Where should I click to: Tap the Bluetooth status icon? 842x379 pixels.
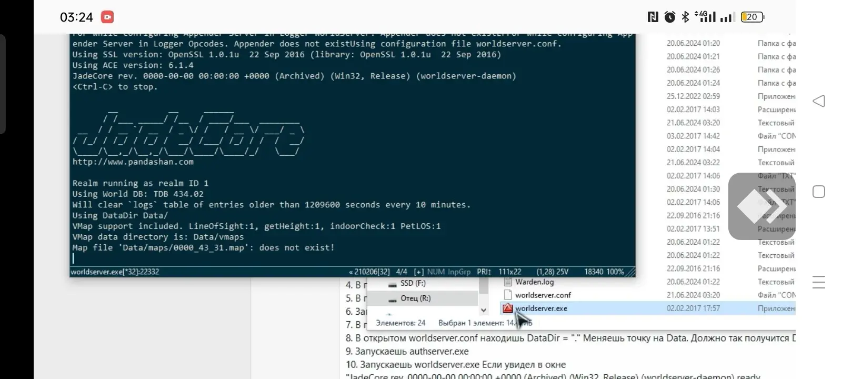[x=685, y=17]
